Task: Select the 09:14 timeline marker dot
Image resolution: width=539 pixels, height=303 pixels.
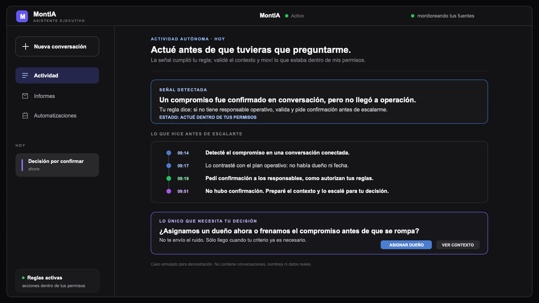Action: [x=169, y=153]
